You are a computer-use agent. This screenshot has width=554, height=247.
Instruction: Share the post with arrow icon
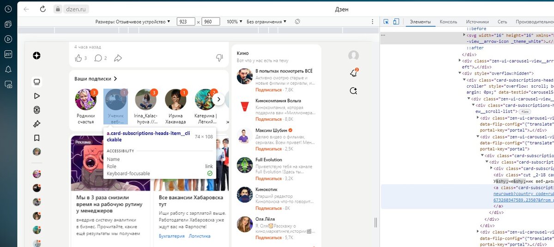click(118, 58)
